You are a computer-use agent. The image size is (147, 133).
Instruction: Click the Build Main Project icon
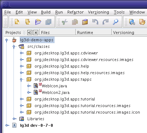click(x=132, y=22)
